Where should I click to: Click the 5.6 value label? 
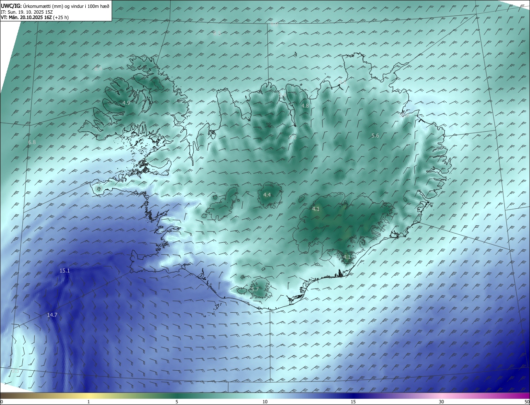tap(375, 136)
